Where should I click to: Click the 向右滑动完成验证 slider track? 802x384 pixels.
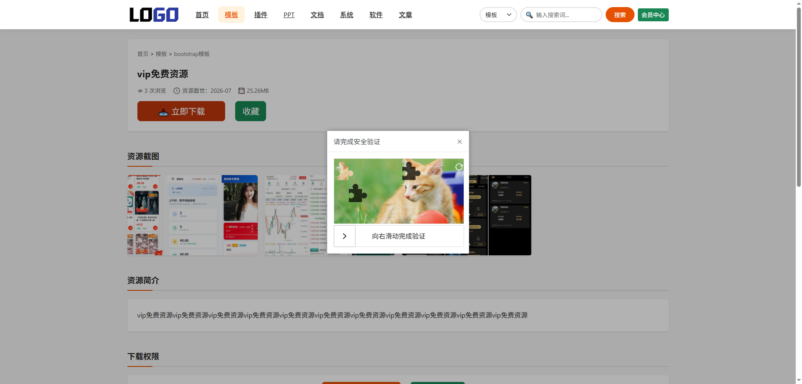pyautogui.click(x=399, y=236)
